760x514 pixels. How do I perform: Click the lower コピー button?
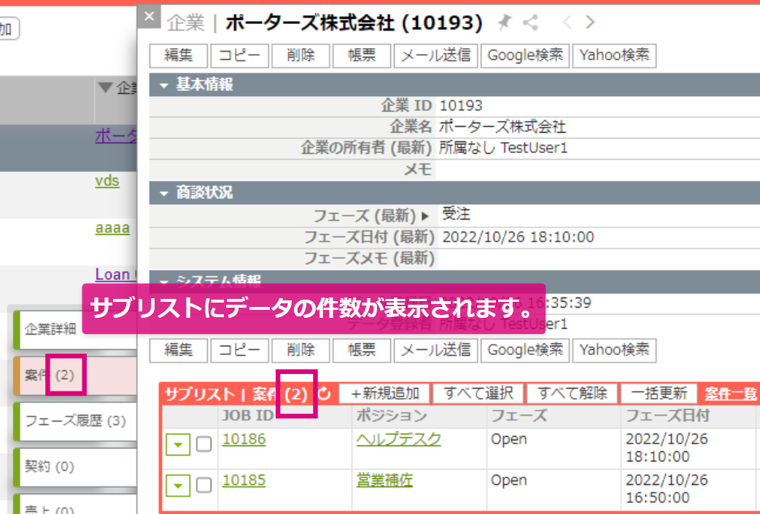(239, 350)
